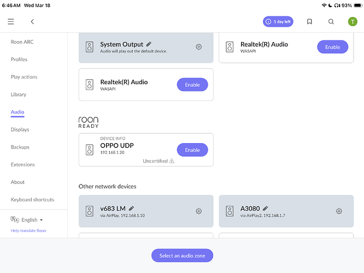Click the A3080 device name
364x273 pixels.
250,208
